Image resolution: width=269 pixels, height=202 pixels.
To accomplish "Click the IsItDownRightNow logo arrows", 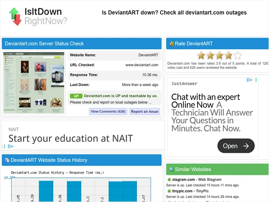I will 15,16.
